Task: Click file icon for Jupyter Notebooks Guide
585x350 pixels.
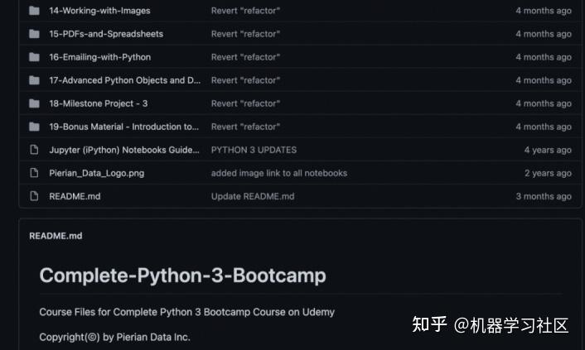Action: tap(34, 150)
